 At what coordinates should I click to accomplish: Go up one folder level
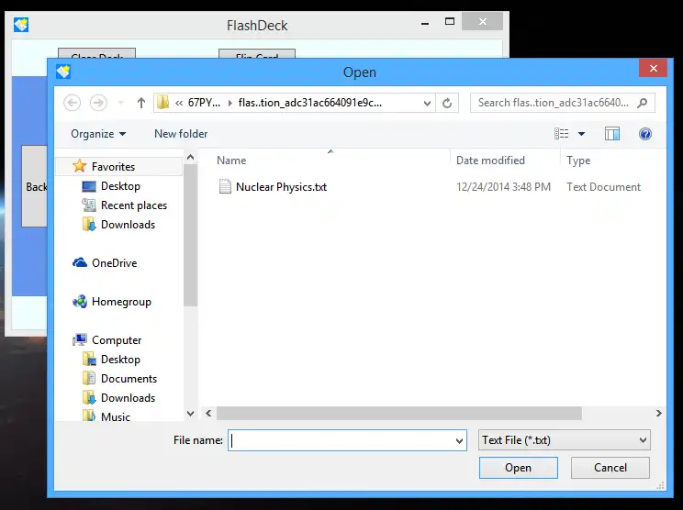140,103
